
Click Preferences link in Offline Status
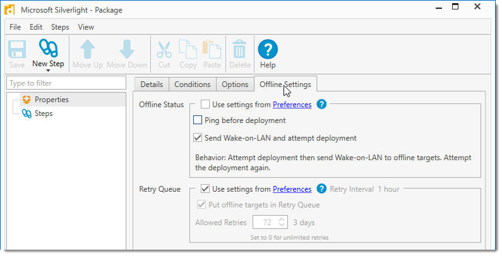[x=292, y=105]
